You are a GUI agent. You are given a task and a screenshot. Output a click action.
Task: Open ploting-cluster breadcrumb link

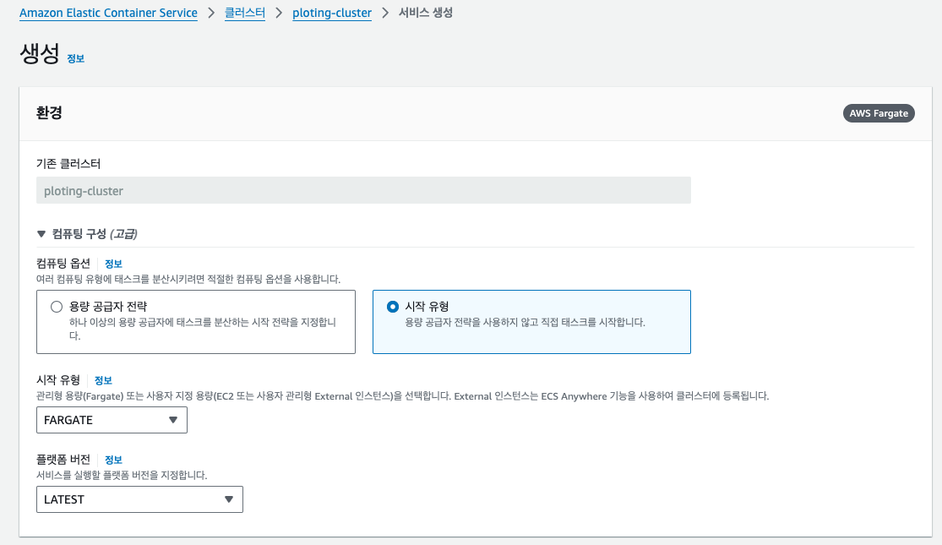(x=332, y=13)
